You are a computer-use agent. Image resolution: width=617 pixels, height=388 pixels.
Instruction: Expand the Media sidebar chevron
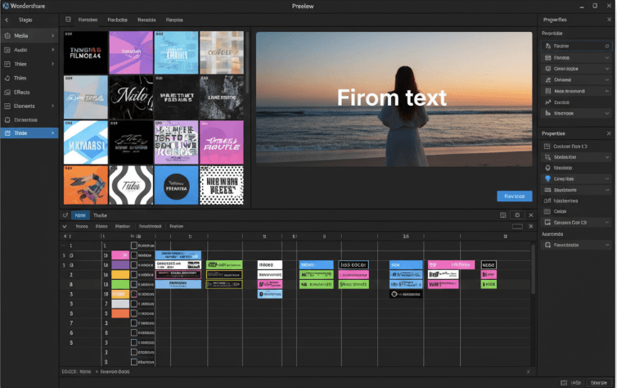tap(53, 36)
